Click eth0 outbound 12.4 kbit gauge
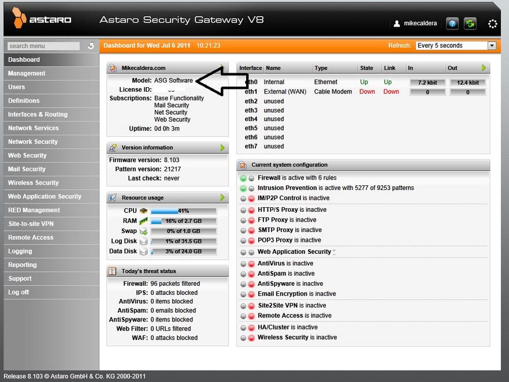Screen dimensions: 509x382 tap(467, 83)
